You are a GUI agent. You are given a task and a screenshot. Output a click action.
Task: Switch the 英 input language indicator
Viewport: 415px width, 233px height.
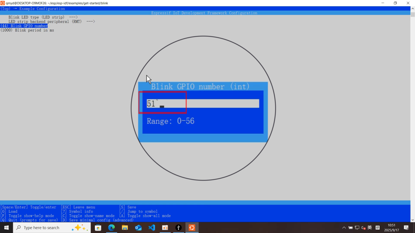[x=370, y=228]
